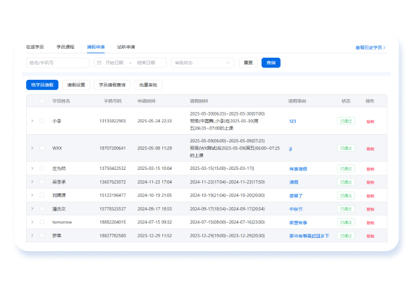The height and width of the screenshot is (282, 413).
Task: Switch to the 在读学员 tab
Action: 34,47
